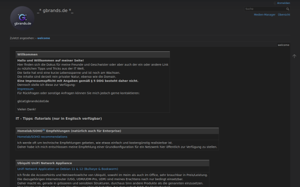Click the gb(at)gbrands(dot)de contact address
The image size is (300, 187).
click(x=33, y=101)
